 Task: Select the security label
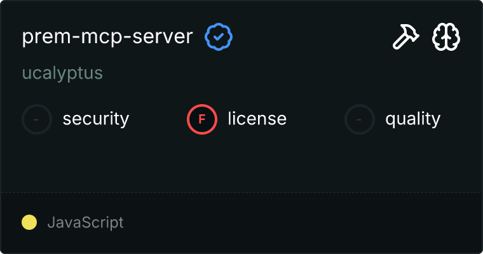click(x=96, y=119)
